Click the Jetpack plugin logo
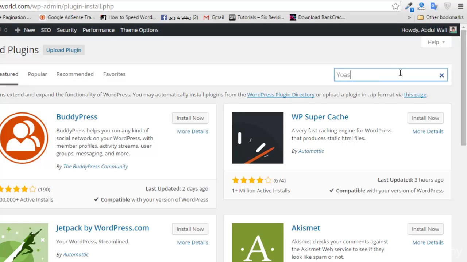Image resolution: width=467 pixels, height=262 pixels. coord(24,242)
